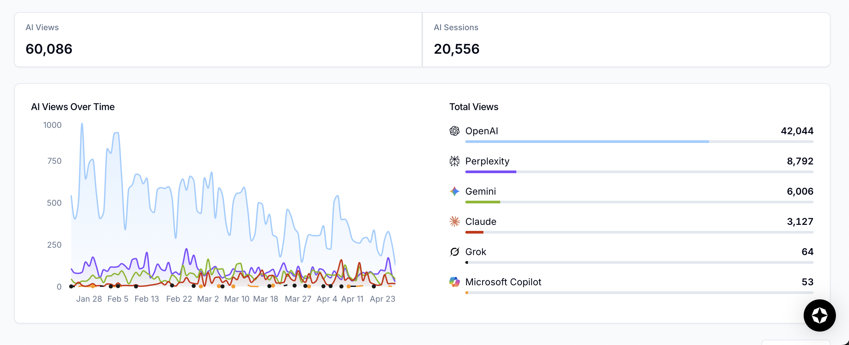Click the Perplexity logo icon
Image resolution: width=849 pixels, height=345 pixels.
(454, 161)
